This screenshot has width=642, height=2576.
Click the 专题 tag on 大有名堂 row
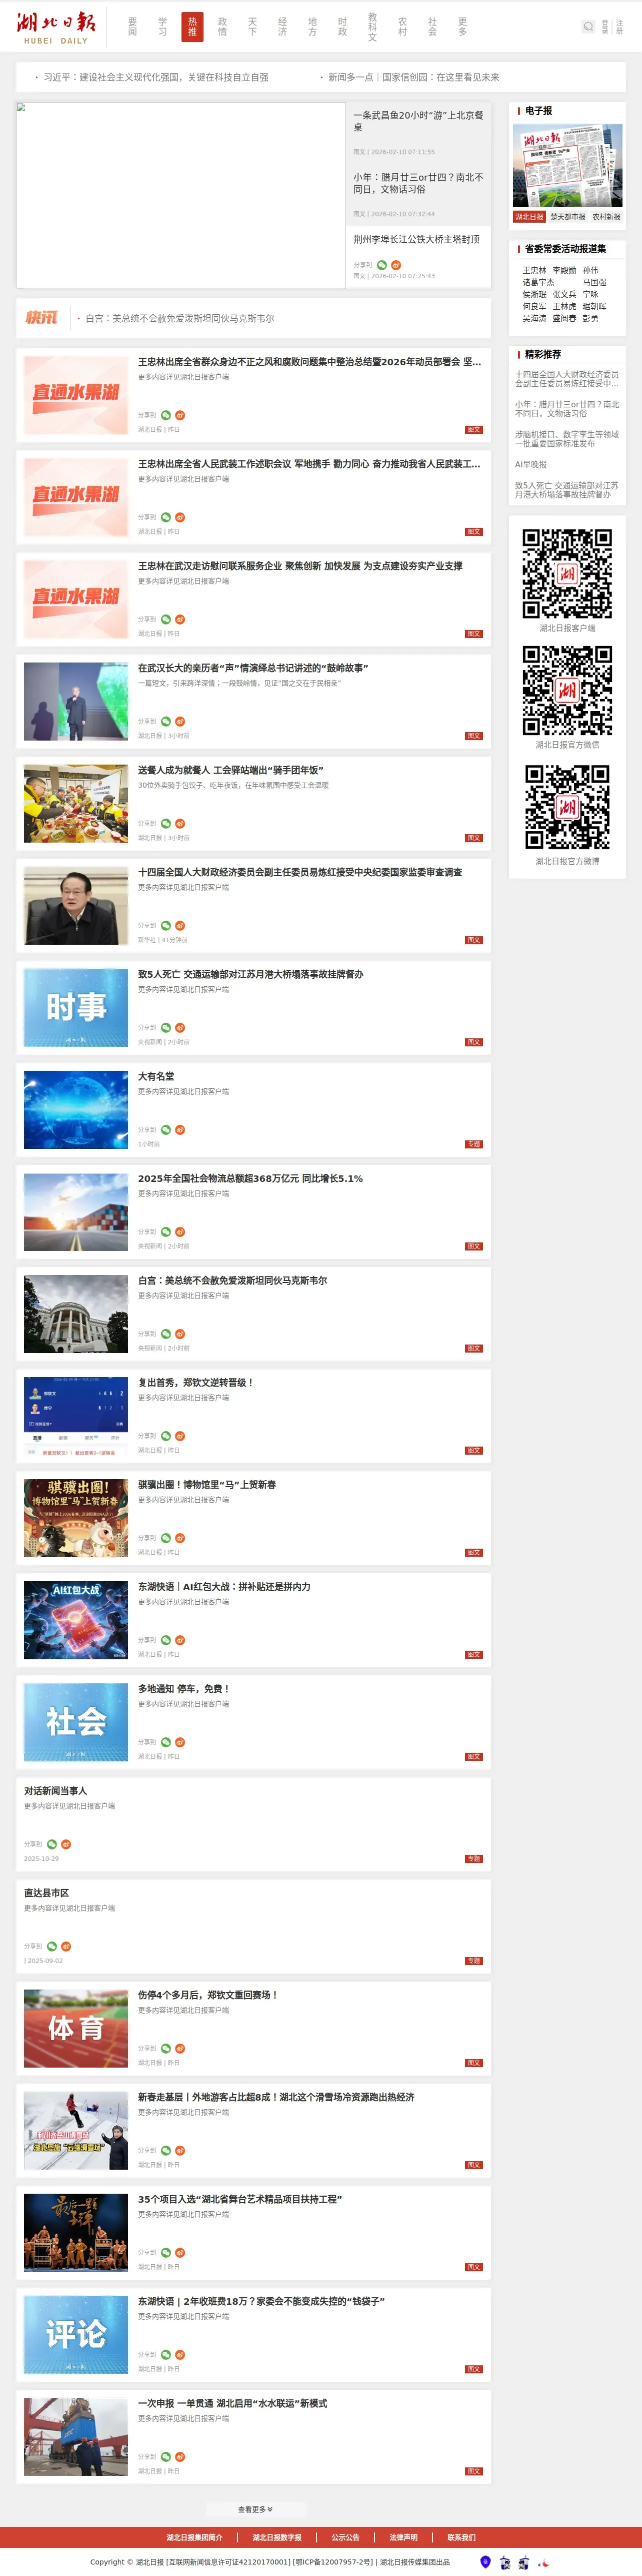474,1144
